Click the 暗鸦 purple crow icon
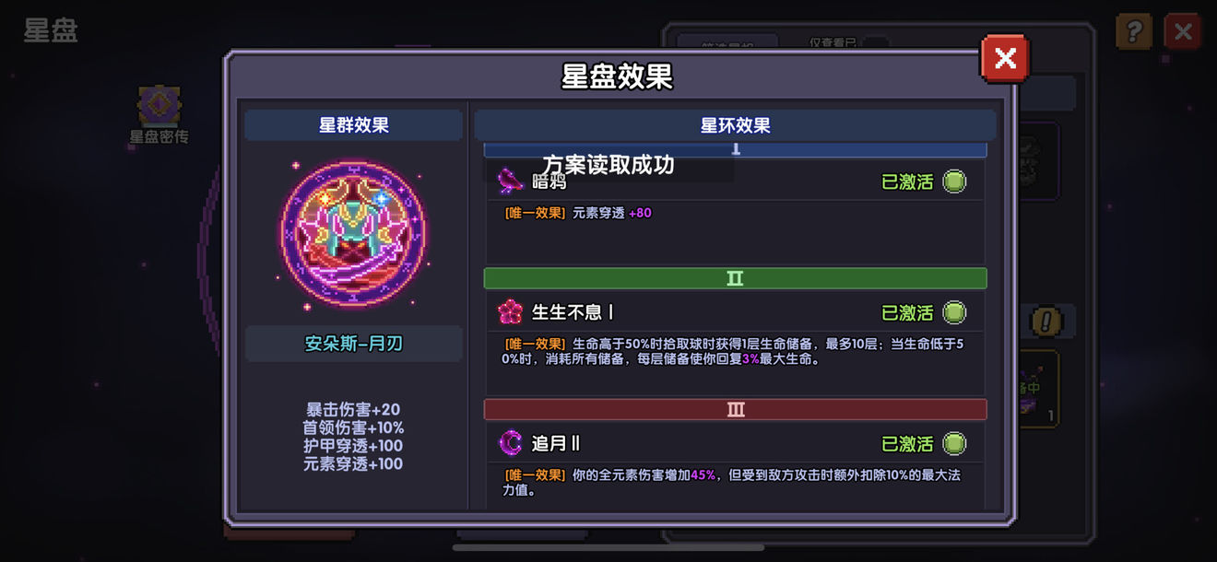The width and height of the screenshot is (1217, 562). tap(510, 181)
